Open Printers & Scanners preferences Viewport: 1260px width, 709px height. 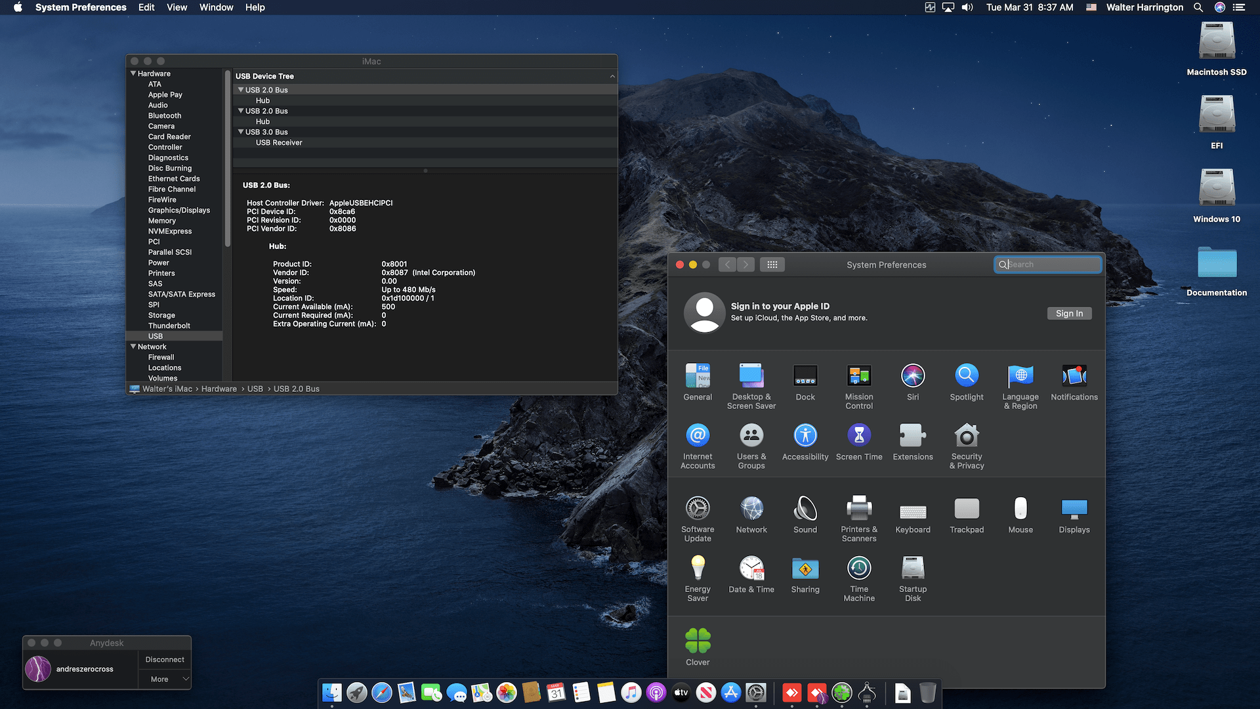point(859,519)
